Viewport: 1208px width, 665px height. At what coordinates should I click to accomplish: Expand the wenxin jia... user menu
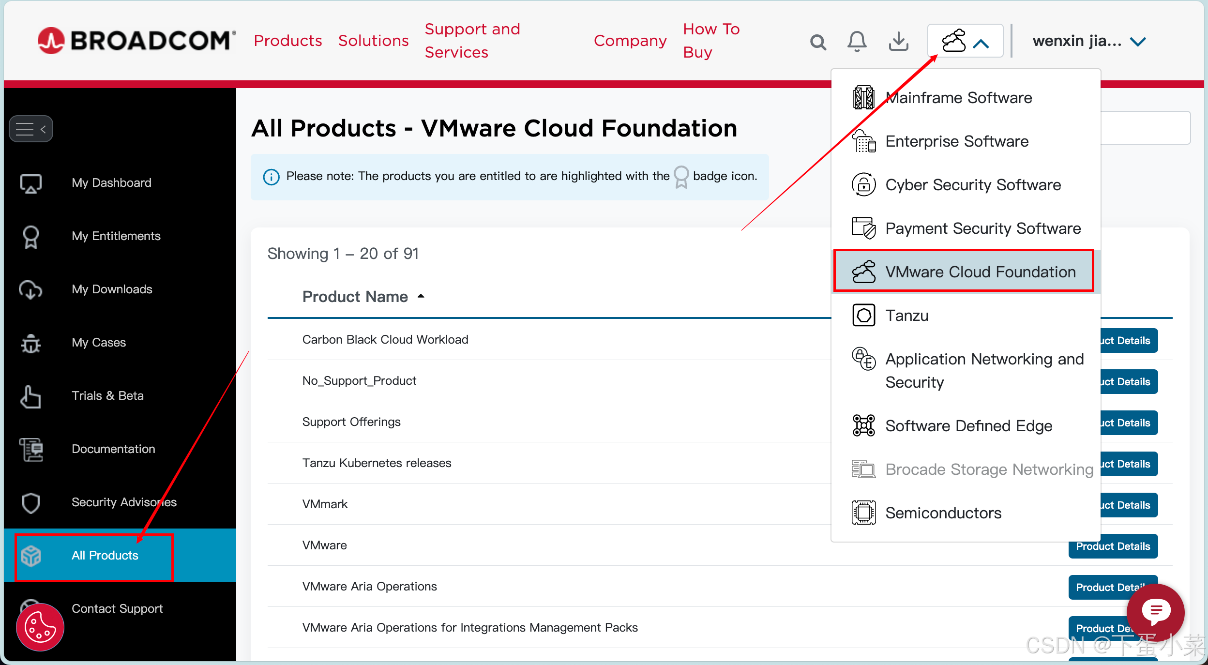pyautogui.click(x=1089, y=41)
